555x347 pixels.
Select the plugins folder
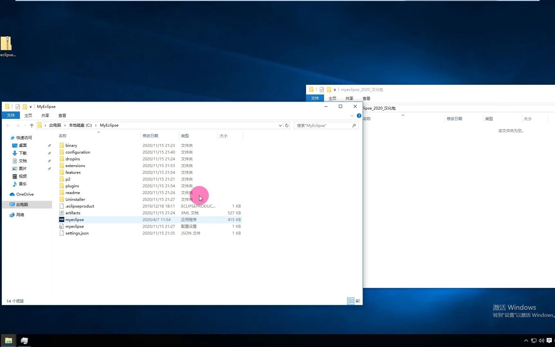click(72, 186)
